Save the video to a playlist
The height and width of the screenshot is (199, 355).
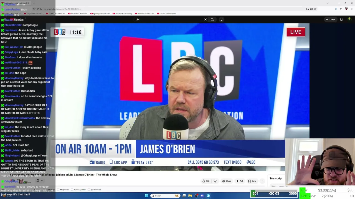pos(252,181)
